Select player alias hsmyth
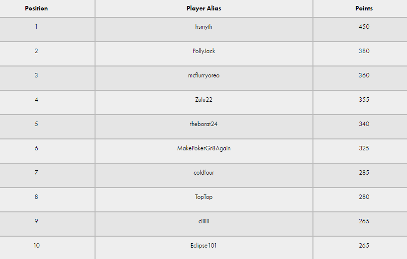The height and width of the screenshot is (259, 407). (x=204, y=27)
